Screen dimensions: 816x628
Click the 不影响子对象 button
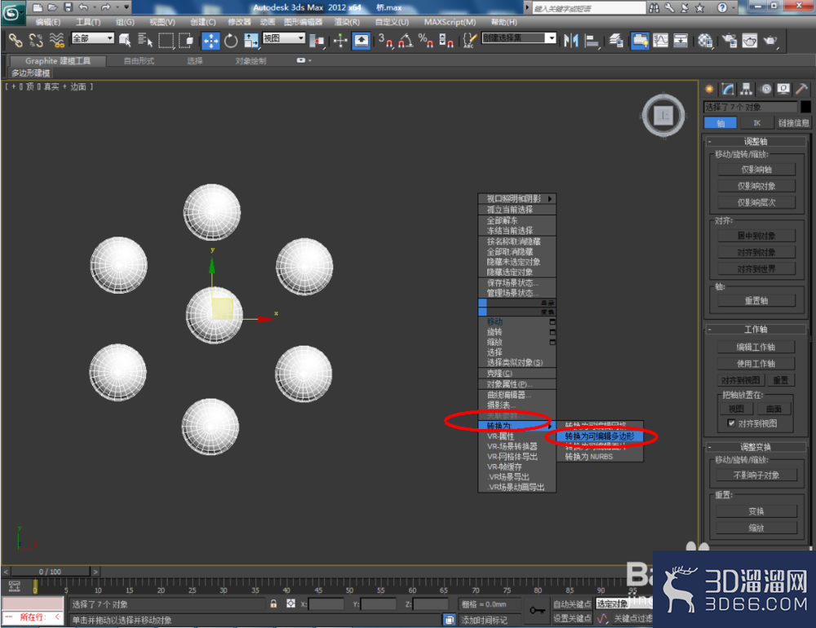756,475
